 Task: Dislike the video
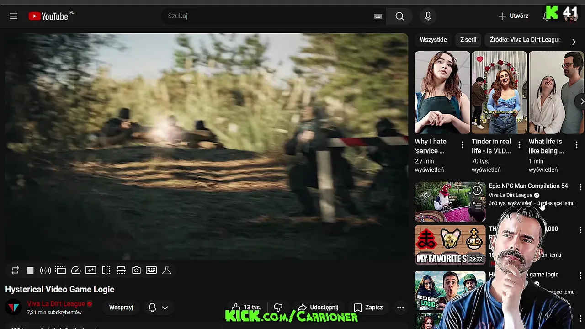(278, 308)
